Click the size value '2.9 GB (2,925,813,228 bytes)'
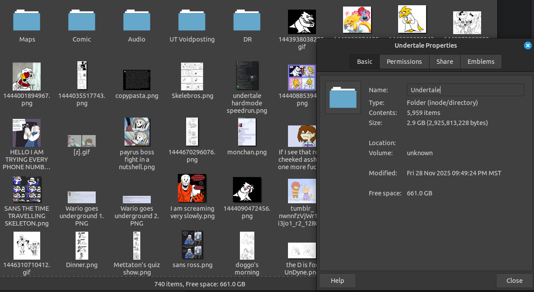Screen dimensions: 534x292 click(447, 123)
